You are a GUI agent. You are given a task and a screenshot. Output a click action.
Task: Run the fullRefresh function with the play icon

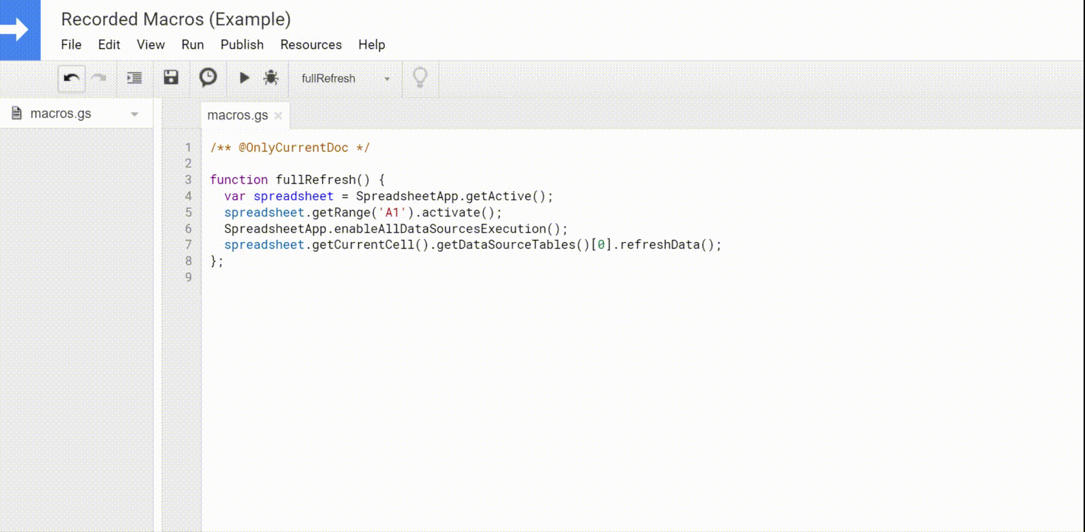click(x=243, y=78)
